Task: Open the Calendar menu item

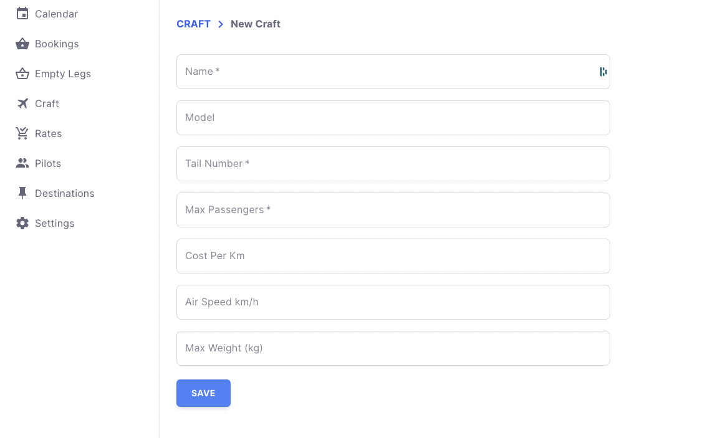Action: coord(56,14)
